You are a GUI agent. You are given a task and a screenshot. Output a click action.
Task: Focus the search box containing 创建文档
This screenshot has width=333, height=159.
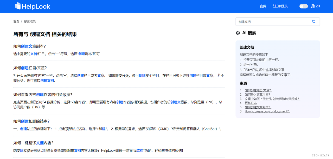pyautogui.click(x=278, y=22)
